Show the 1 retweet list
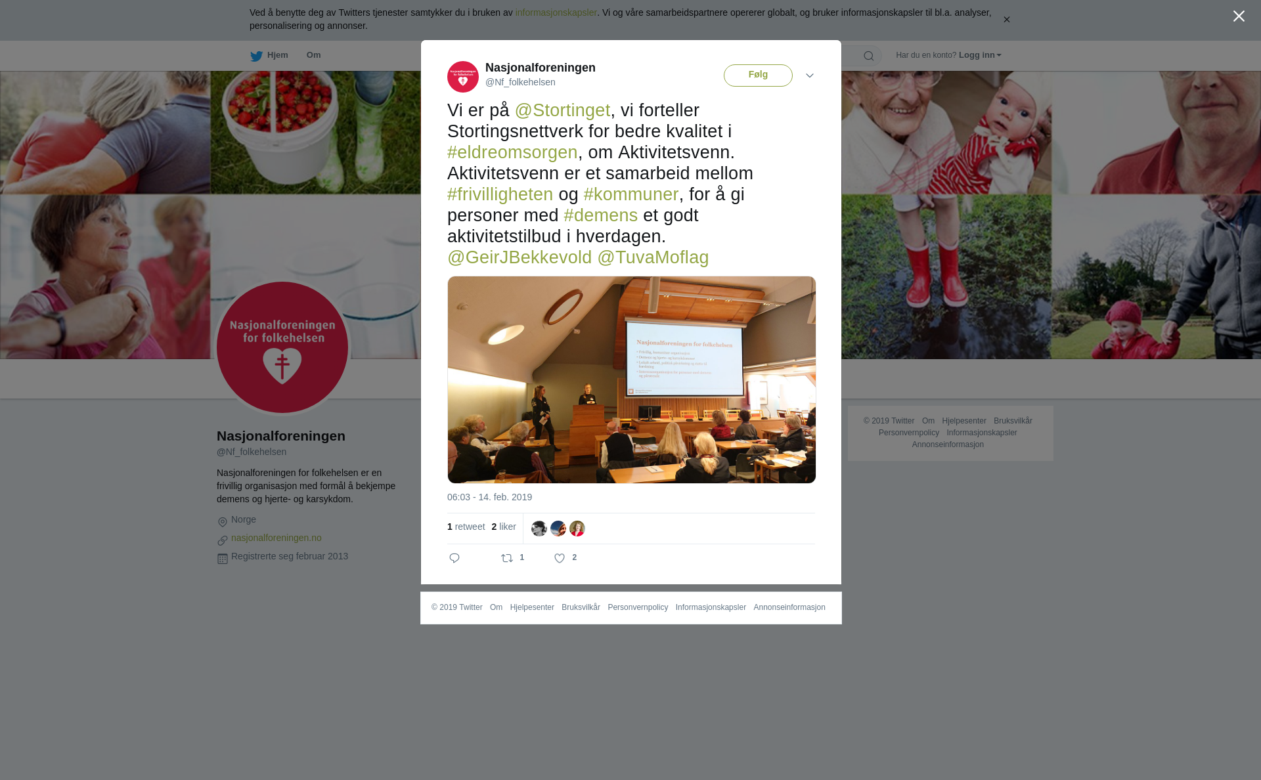The height and width of the screenshot is (780, 1261). point(466,527)
